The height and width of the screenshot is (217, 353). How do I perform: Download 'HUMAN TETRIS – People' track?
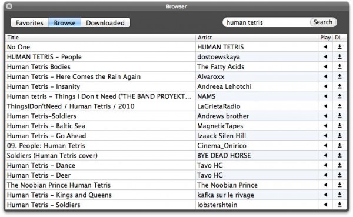coord(339,56)
